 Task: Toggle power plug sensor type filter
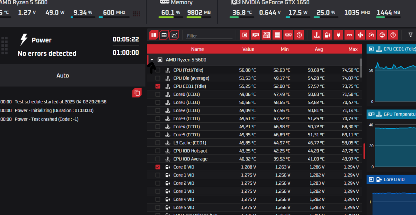(338, 35)
